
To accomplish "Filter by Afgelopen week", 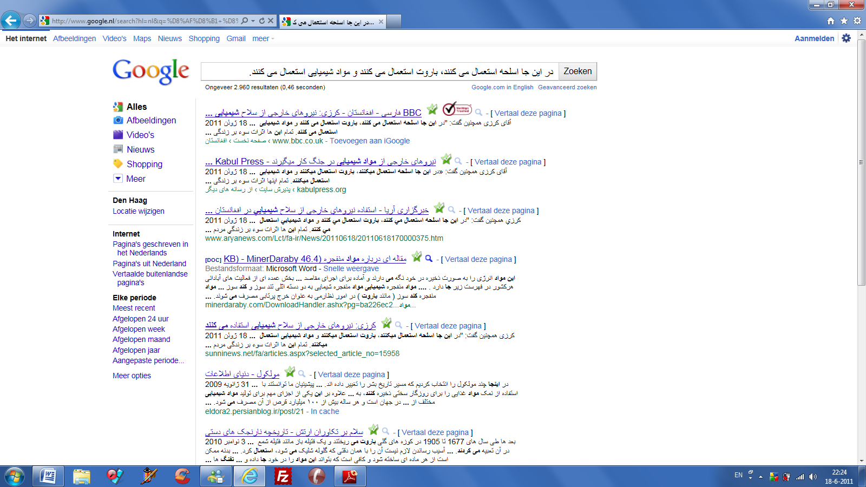I will (x=139, y=329).
